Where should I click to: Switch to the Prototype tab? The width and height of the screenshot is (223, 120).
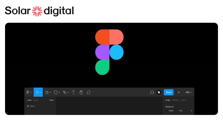click(x=175, y=100)
